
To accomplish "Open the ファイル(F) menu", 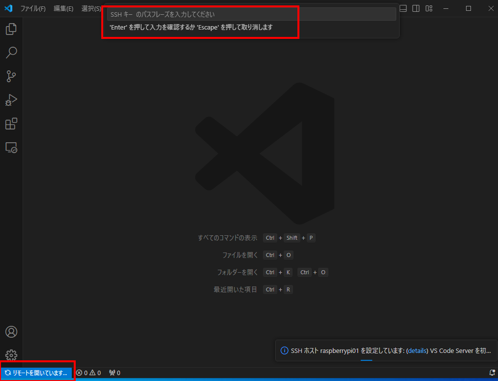I will (x=32, y=8).
